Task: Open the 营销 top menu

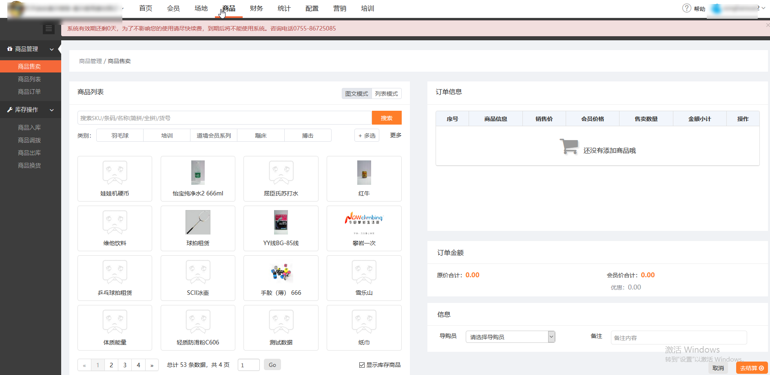Action: (x=340, y=9)
